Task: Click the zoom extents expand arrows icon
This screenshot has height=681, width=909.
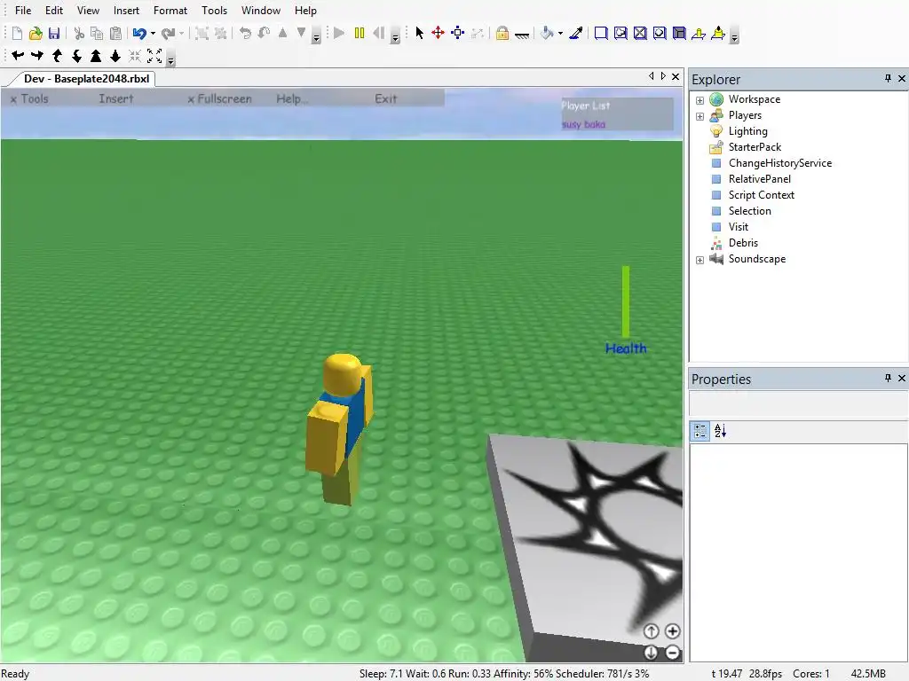Action: [x=154, y=56]
